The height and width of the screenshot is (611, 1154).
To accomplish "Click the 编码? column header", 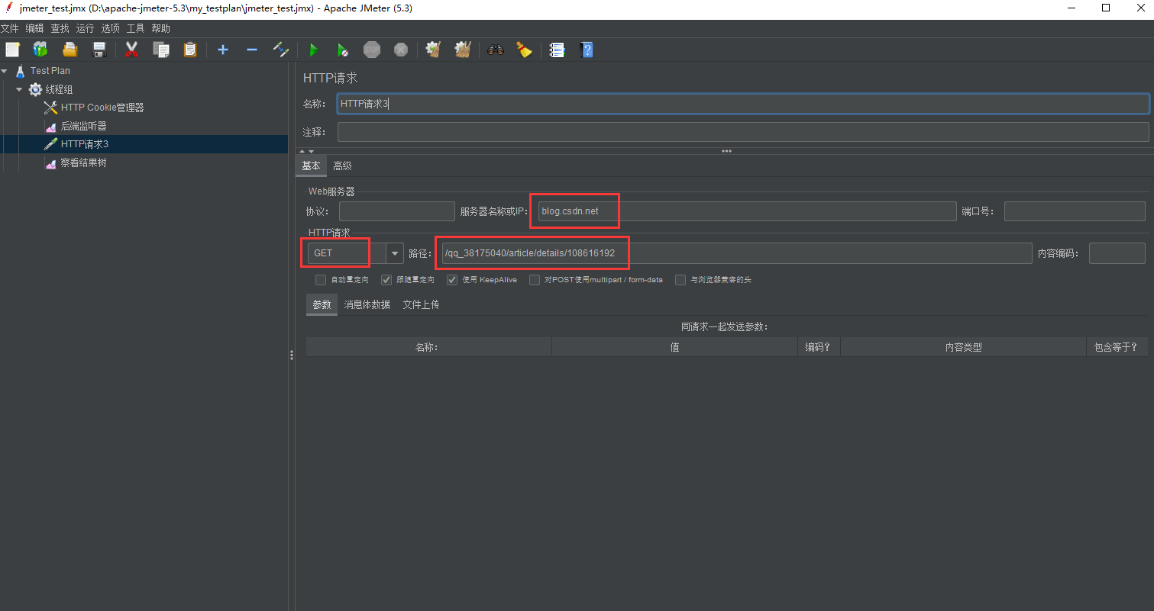I will point(819,347).
